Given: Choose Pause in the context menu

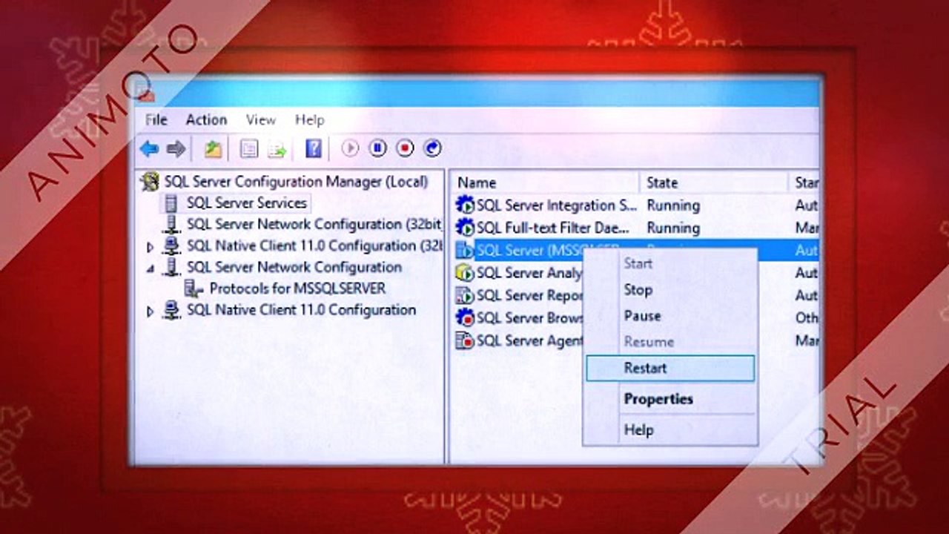Looking at the screenshot, I should [x=670, y=316].
